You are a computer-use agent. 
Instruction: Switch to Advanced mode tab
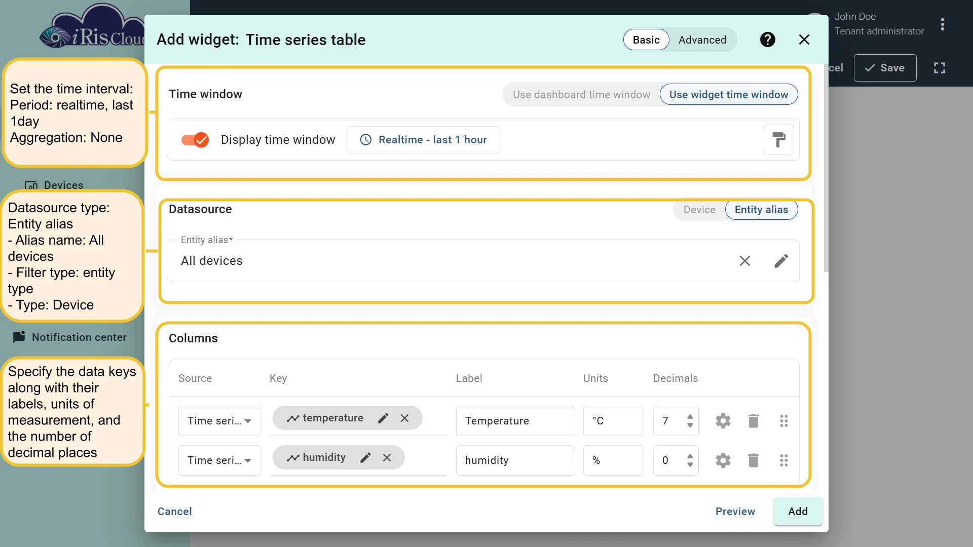[x=702, y=40]
